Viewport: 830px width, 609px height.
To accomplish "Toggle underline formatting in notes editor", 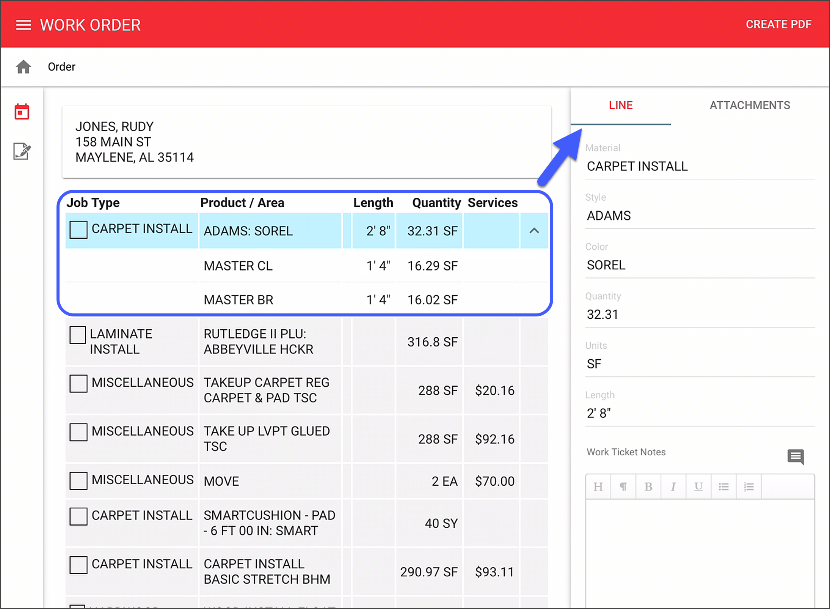I will coord(698,486).
